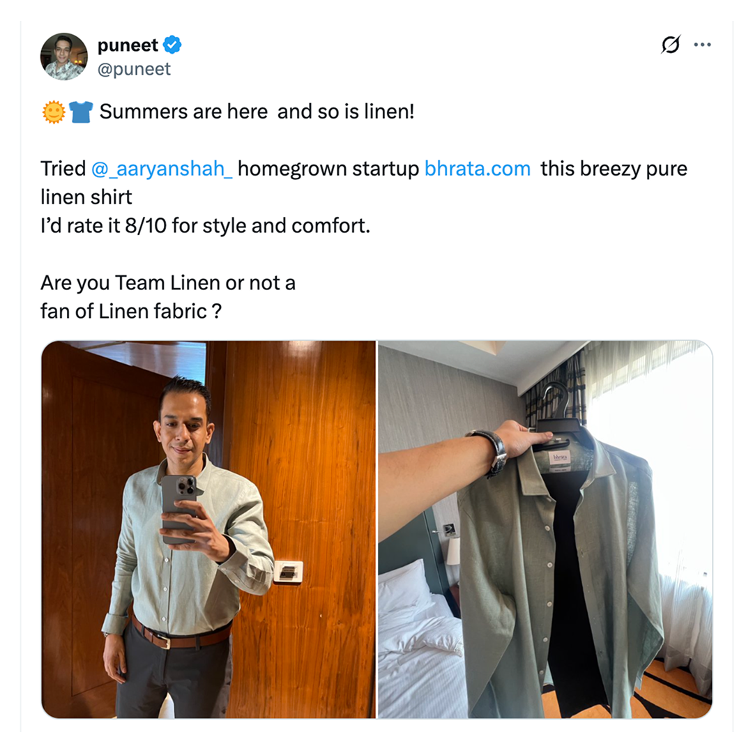Click the display name puneet
The height and width of the screenshot is (753, 753).
[x=128, y=45]
